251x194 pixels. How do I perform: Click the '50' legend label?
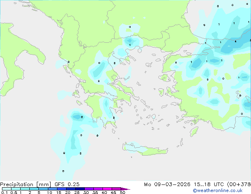point(122,192)
